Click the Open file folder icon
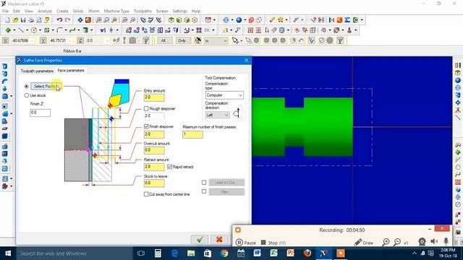463x260 pixels. pyautogui.click(x=15, y=20)
